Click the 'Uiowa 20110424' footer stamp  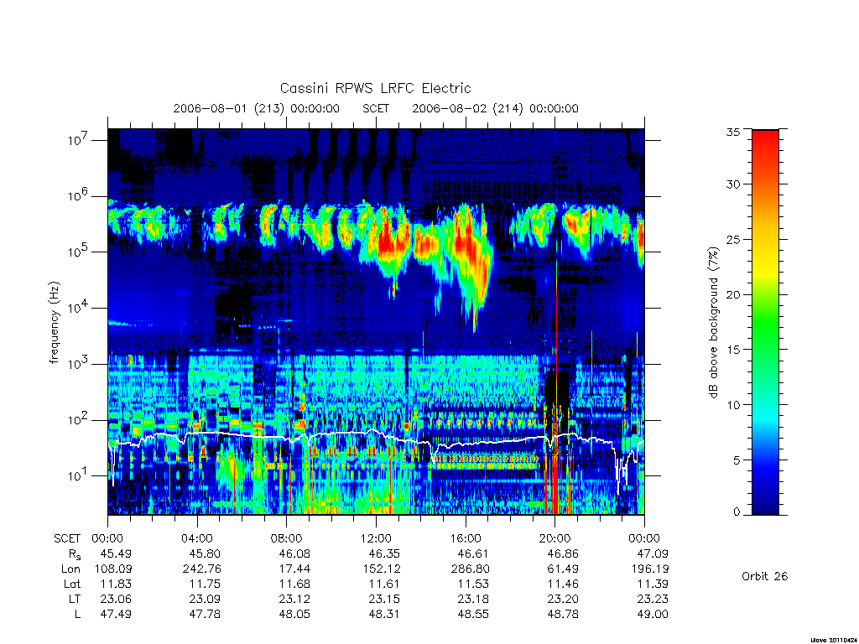[x=833, y=640]
